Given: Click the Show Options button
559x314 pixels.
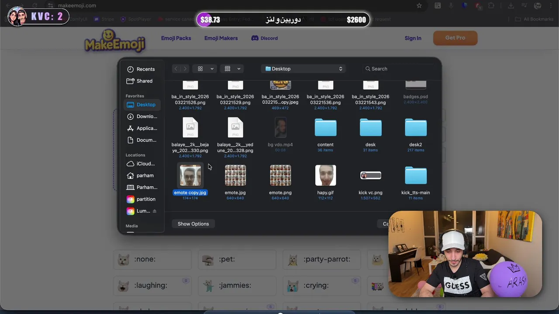Looking at the screenshot, I should click(193, 224).
